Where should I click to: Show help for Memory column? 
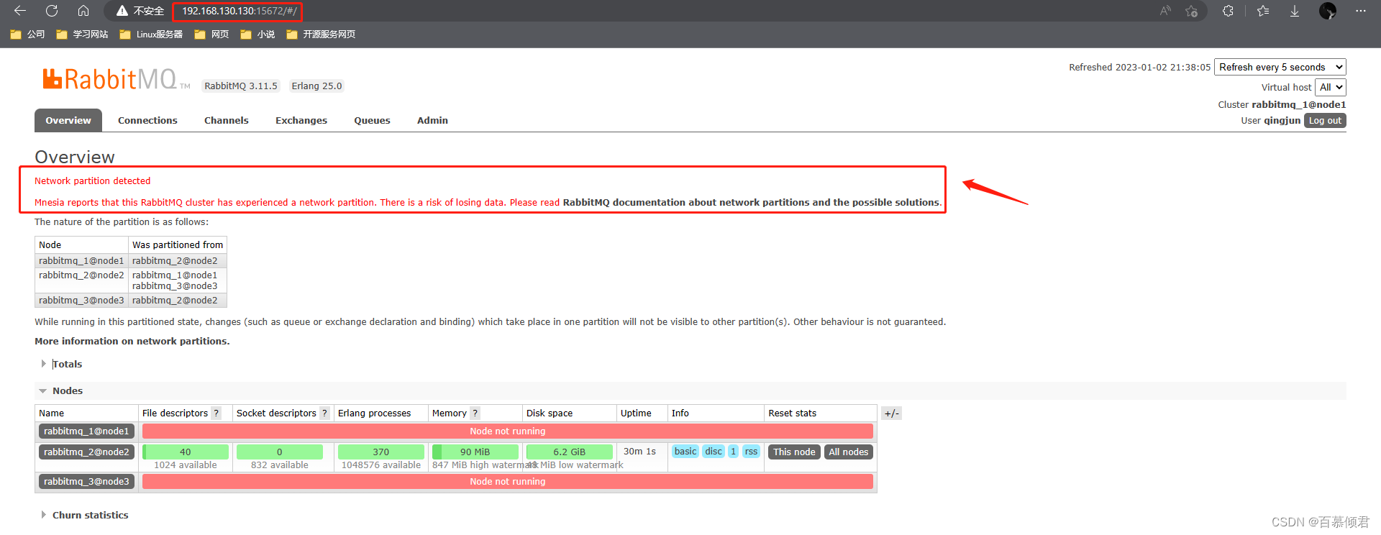(x=475, y=413)
